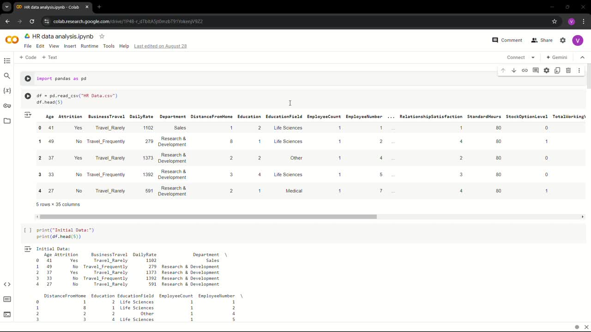Toggle output of print cell

point(28,249)
